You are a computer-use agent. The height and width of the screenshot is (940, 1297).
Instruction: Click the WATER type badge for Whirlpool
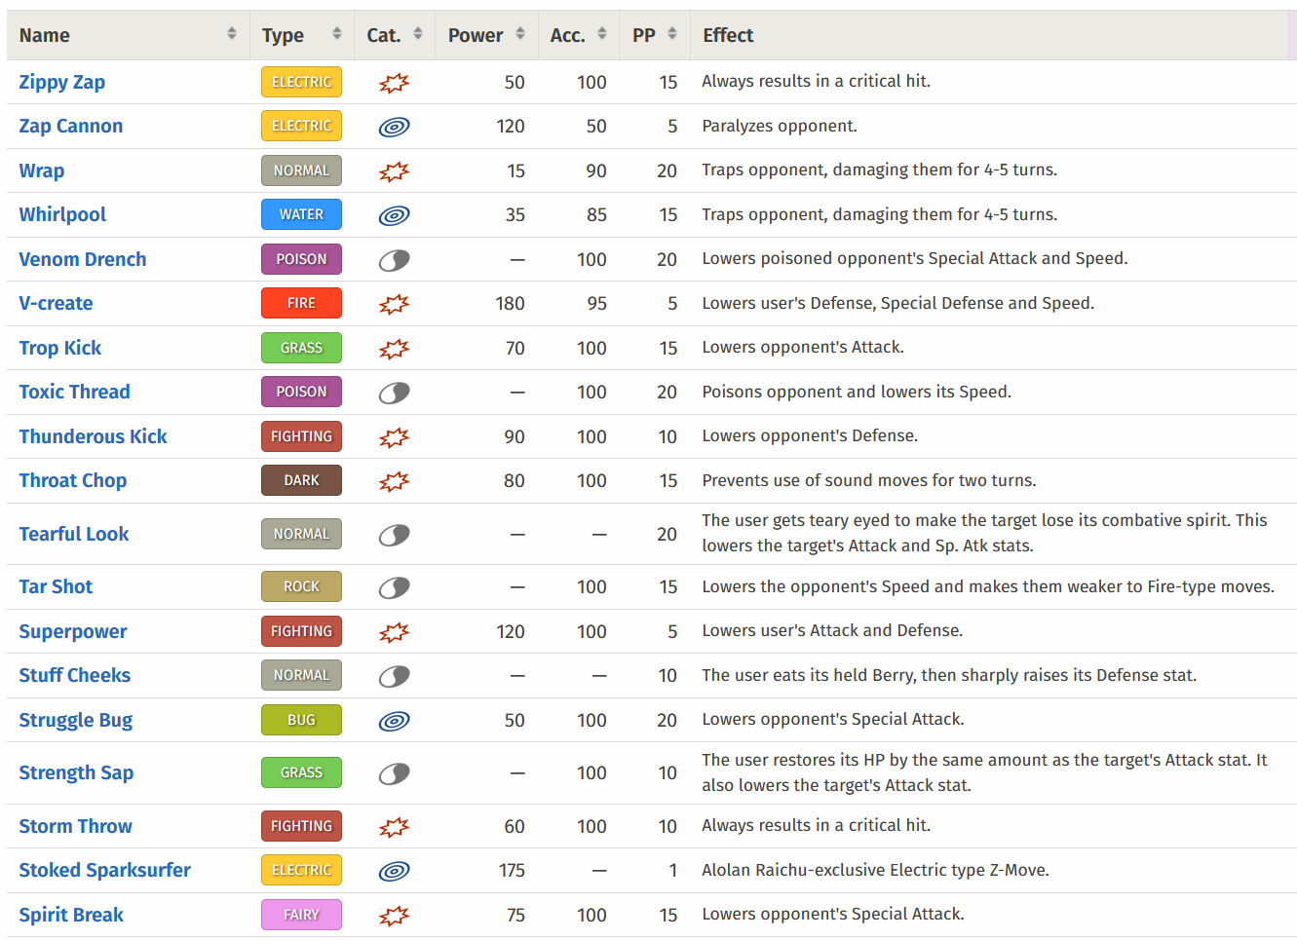pos(301,214)
